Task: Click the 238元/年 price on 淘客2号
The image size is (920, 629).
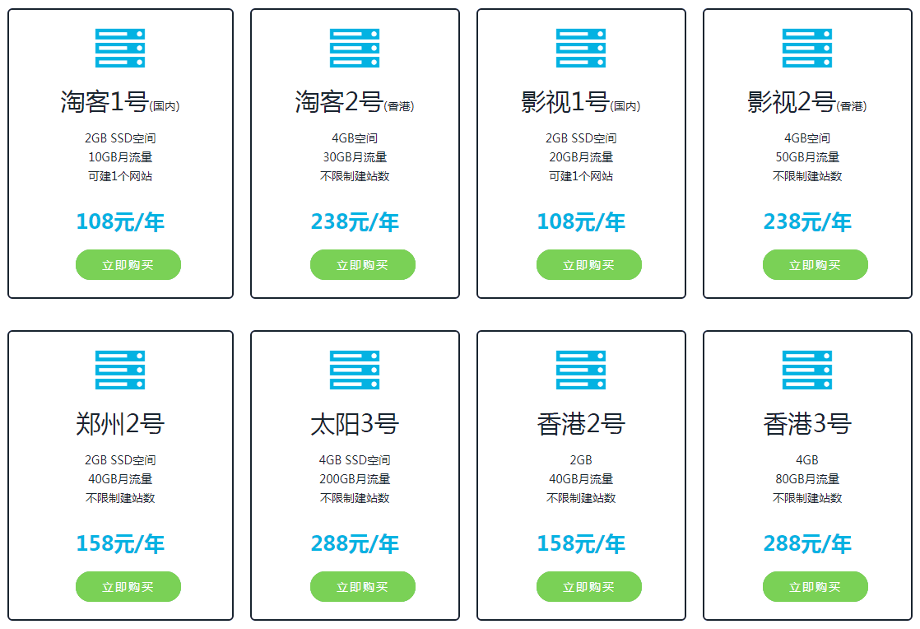Action: (x=355, y=221)
